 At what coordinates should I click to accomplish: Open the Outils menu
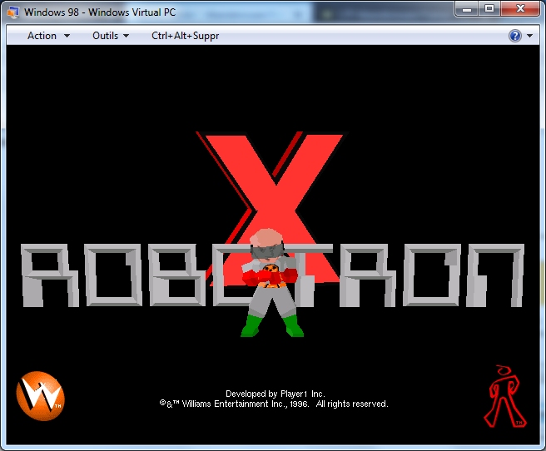(x=111, y=36)
